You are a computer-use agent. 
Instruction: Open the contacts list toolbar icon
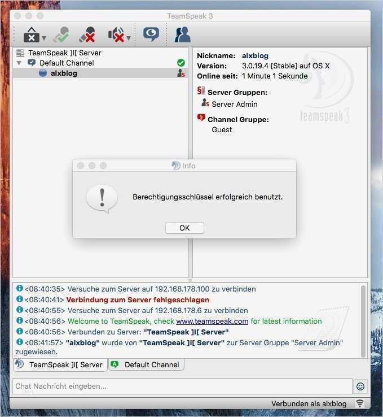click(182, 35)
